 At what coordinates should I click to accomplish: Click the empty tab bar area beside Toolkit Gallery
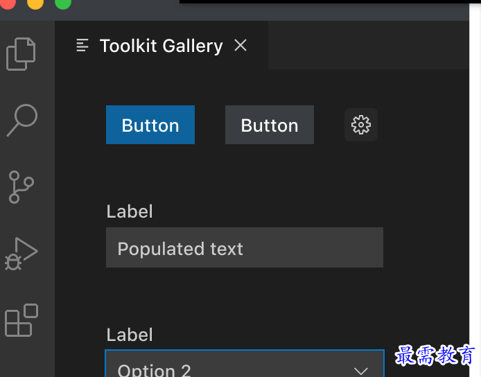tap(369, 46)
